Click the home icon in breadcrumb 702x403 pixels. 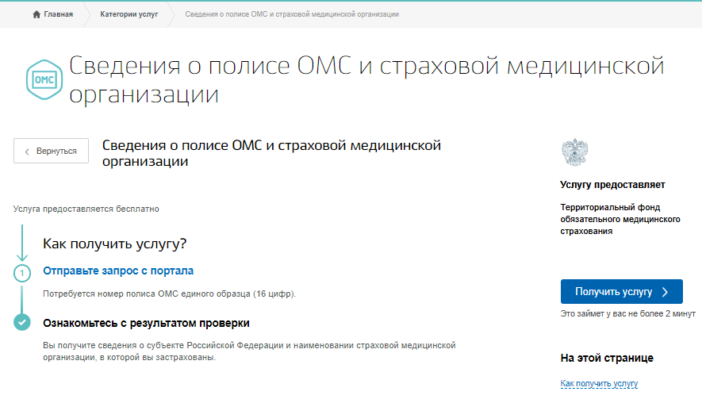[x=36, y=14]
